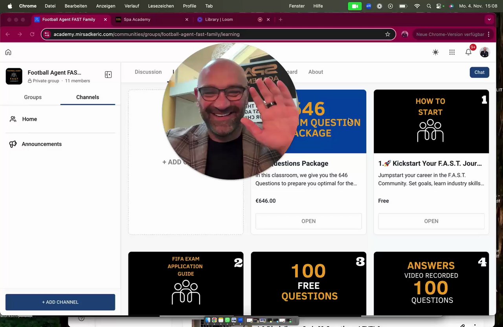Image resolution: width=503 pixels, height=327 pixels.
Task: Switch to the Groups tab
Action: pyautogui.click(x=33, y=97)
